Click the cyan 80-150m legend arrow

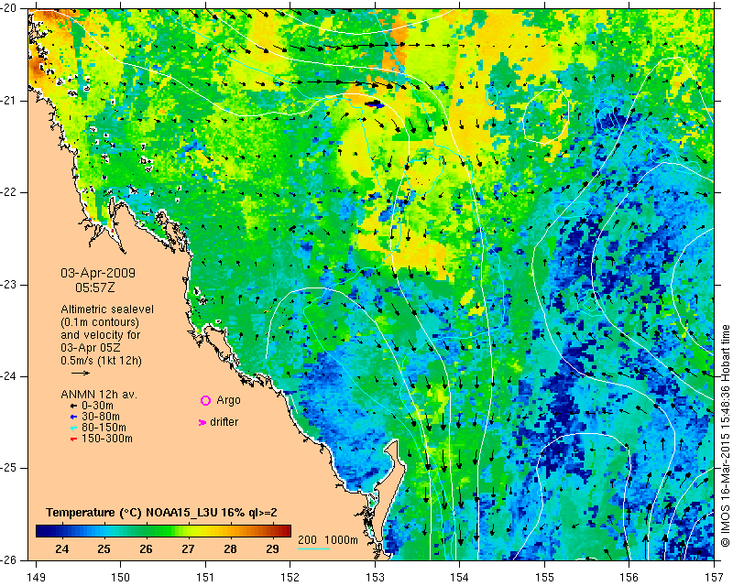pyautogui.click(x=73, y=428)
